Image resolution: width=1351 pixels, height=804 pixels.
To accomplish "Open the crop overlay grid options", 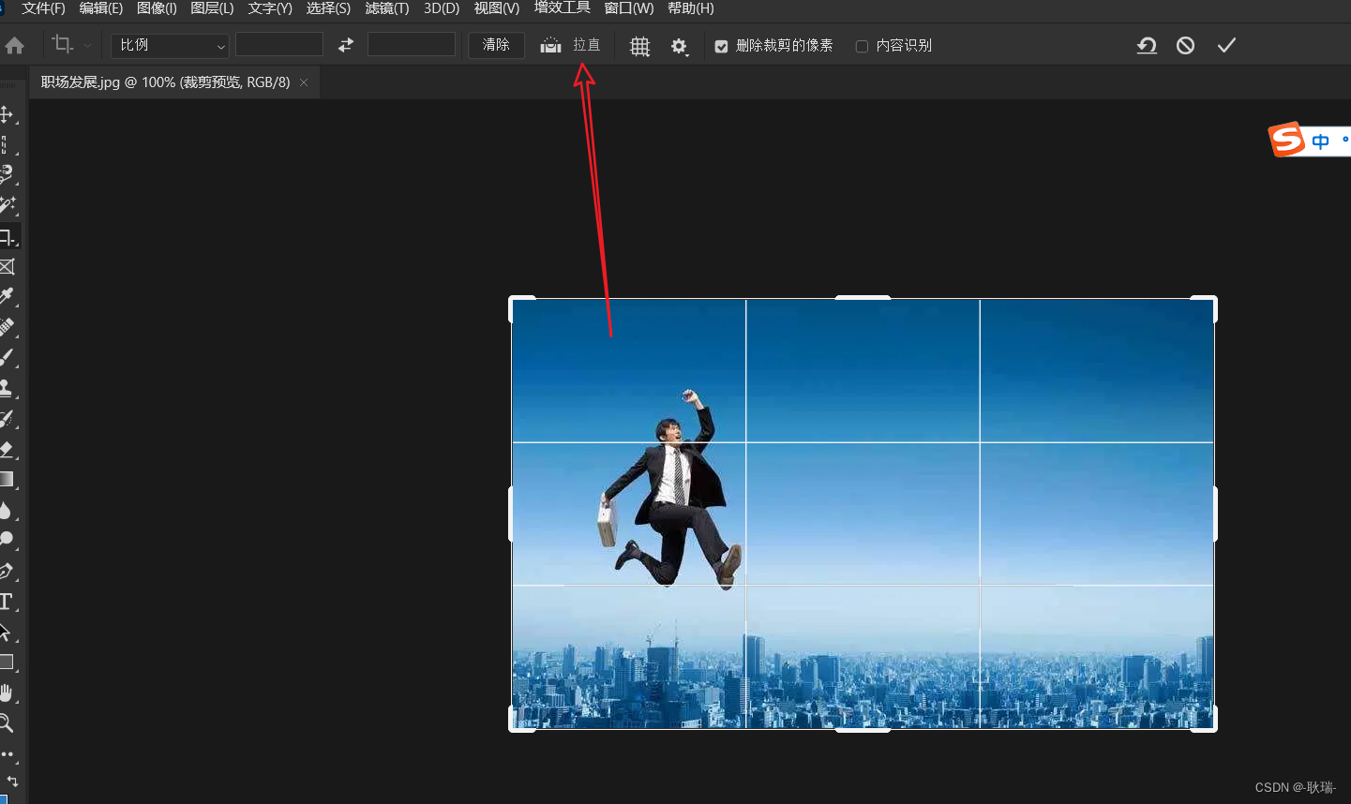I will [639, 46].
